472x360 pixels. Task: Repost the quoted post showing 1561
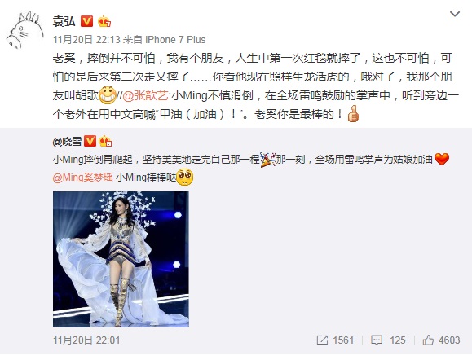point(335,340)
